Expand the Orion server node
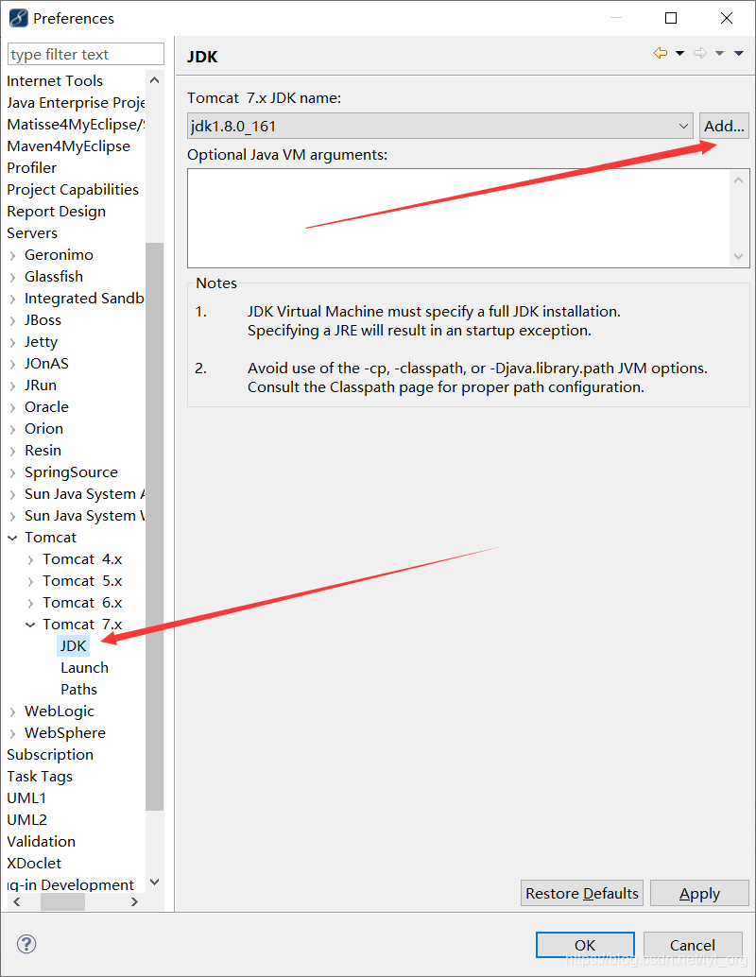The image size is (756, 977). (12, 429)
